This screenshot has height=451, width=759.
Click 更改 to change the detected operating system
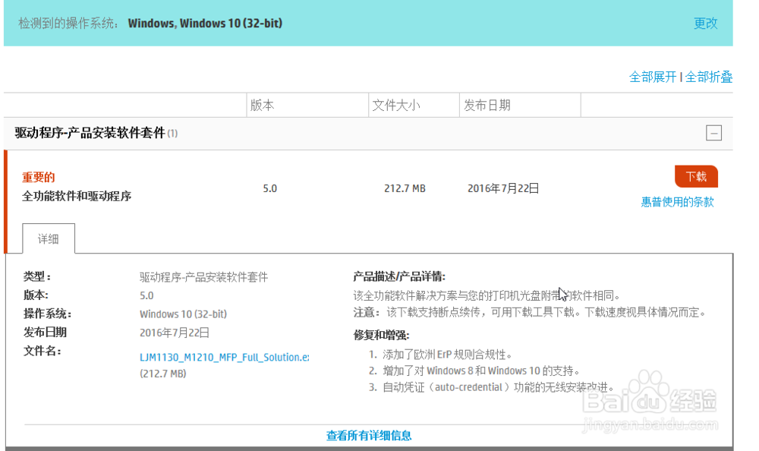pos(705,24)
